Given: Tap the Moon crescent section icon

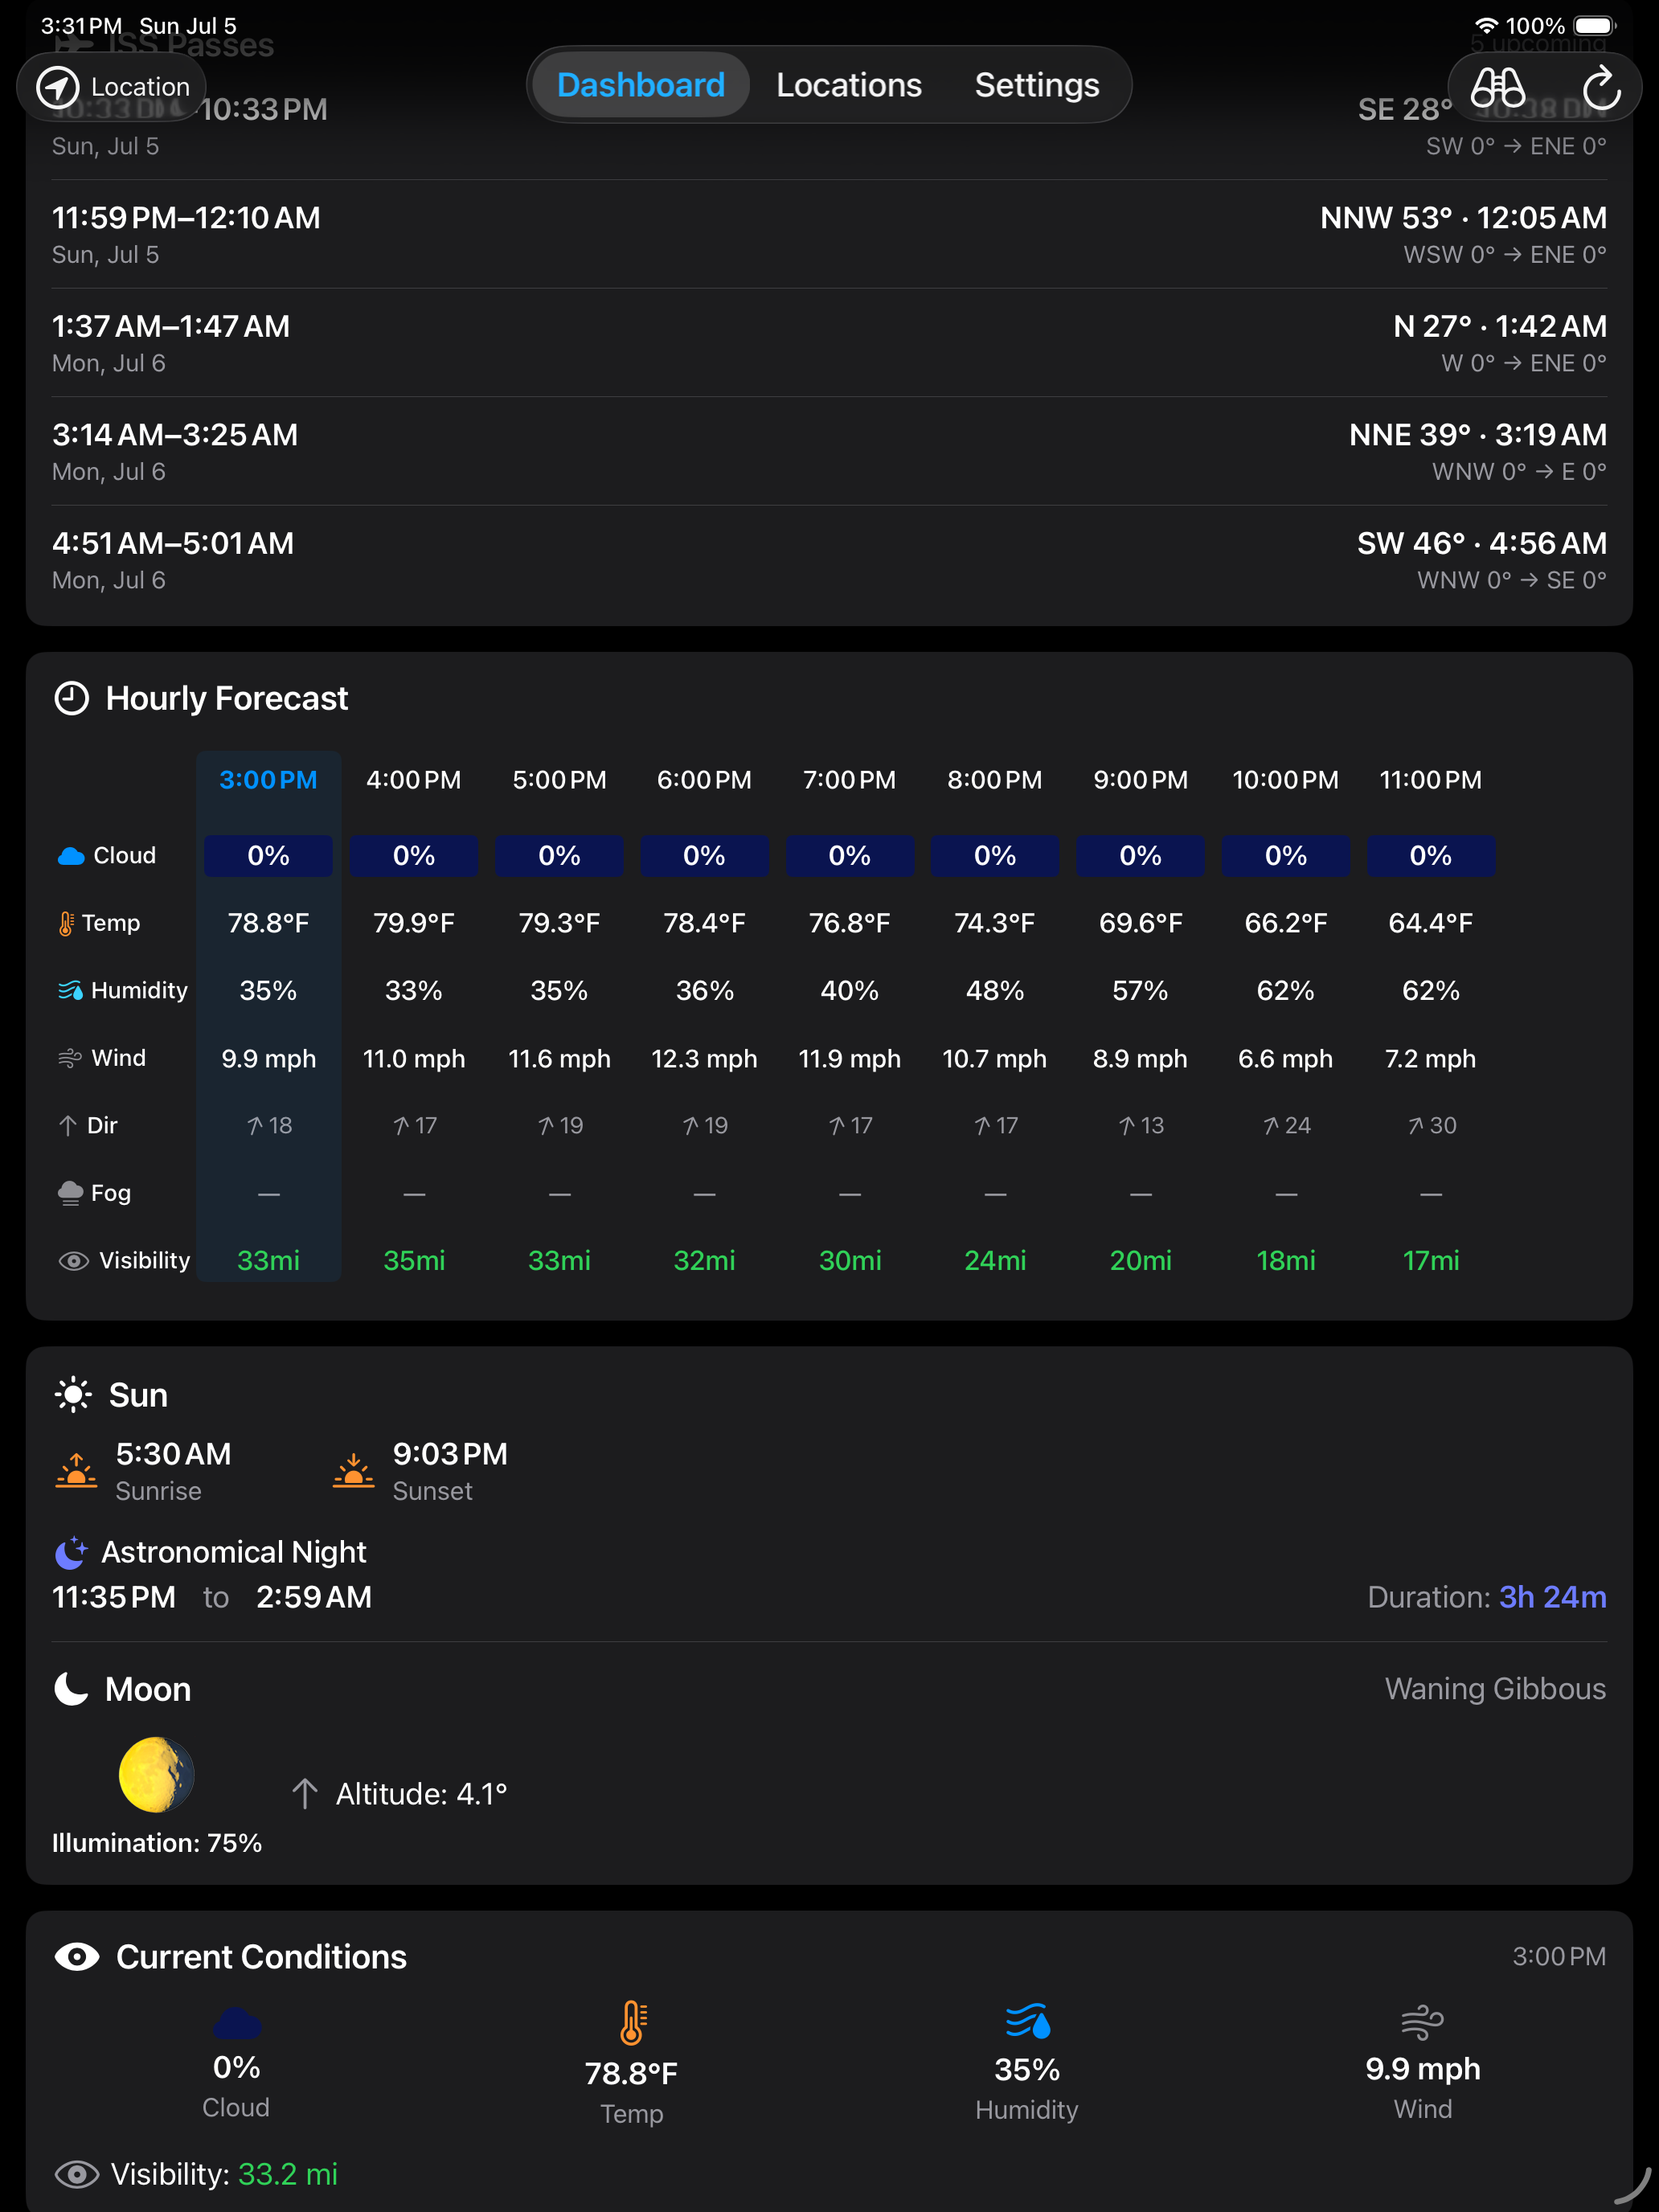Looking at the screenshot, I should 71,1689.
